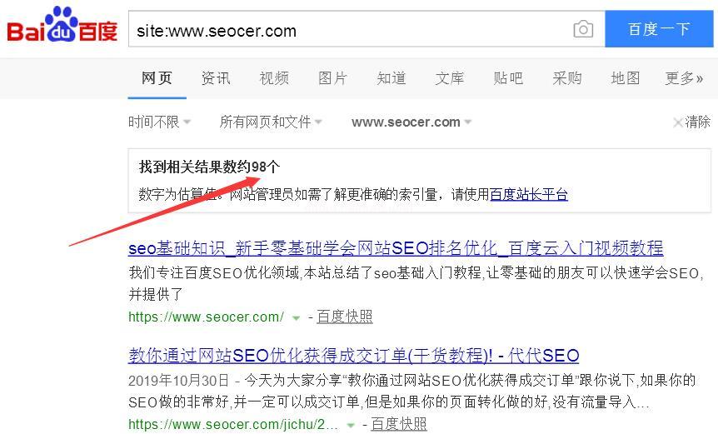Expand the www.seocer.com site filter dropdown
718x434 pixels.
411,122
